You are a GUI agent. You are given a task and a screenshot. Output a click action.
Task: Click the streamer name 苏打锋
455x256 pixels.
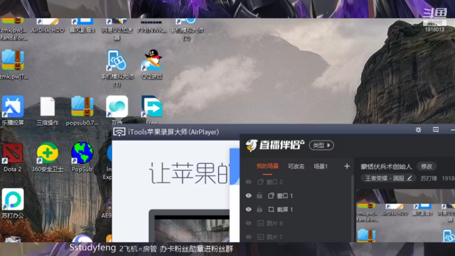point(429,178)
